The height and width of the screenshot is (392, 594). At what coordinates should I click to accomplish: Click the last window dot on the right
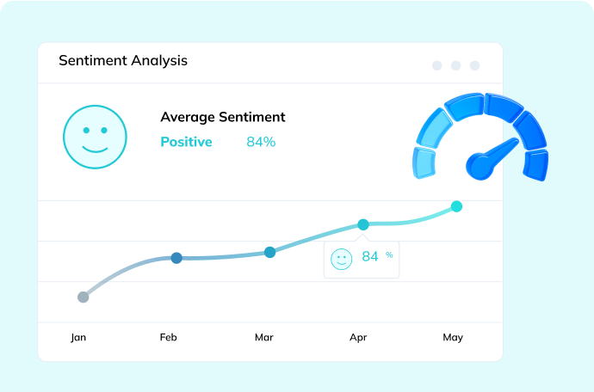(474, 65)
